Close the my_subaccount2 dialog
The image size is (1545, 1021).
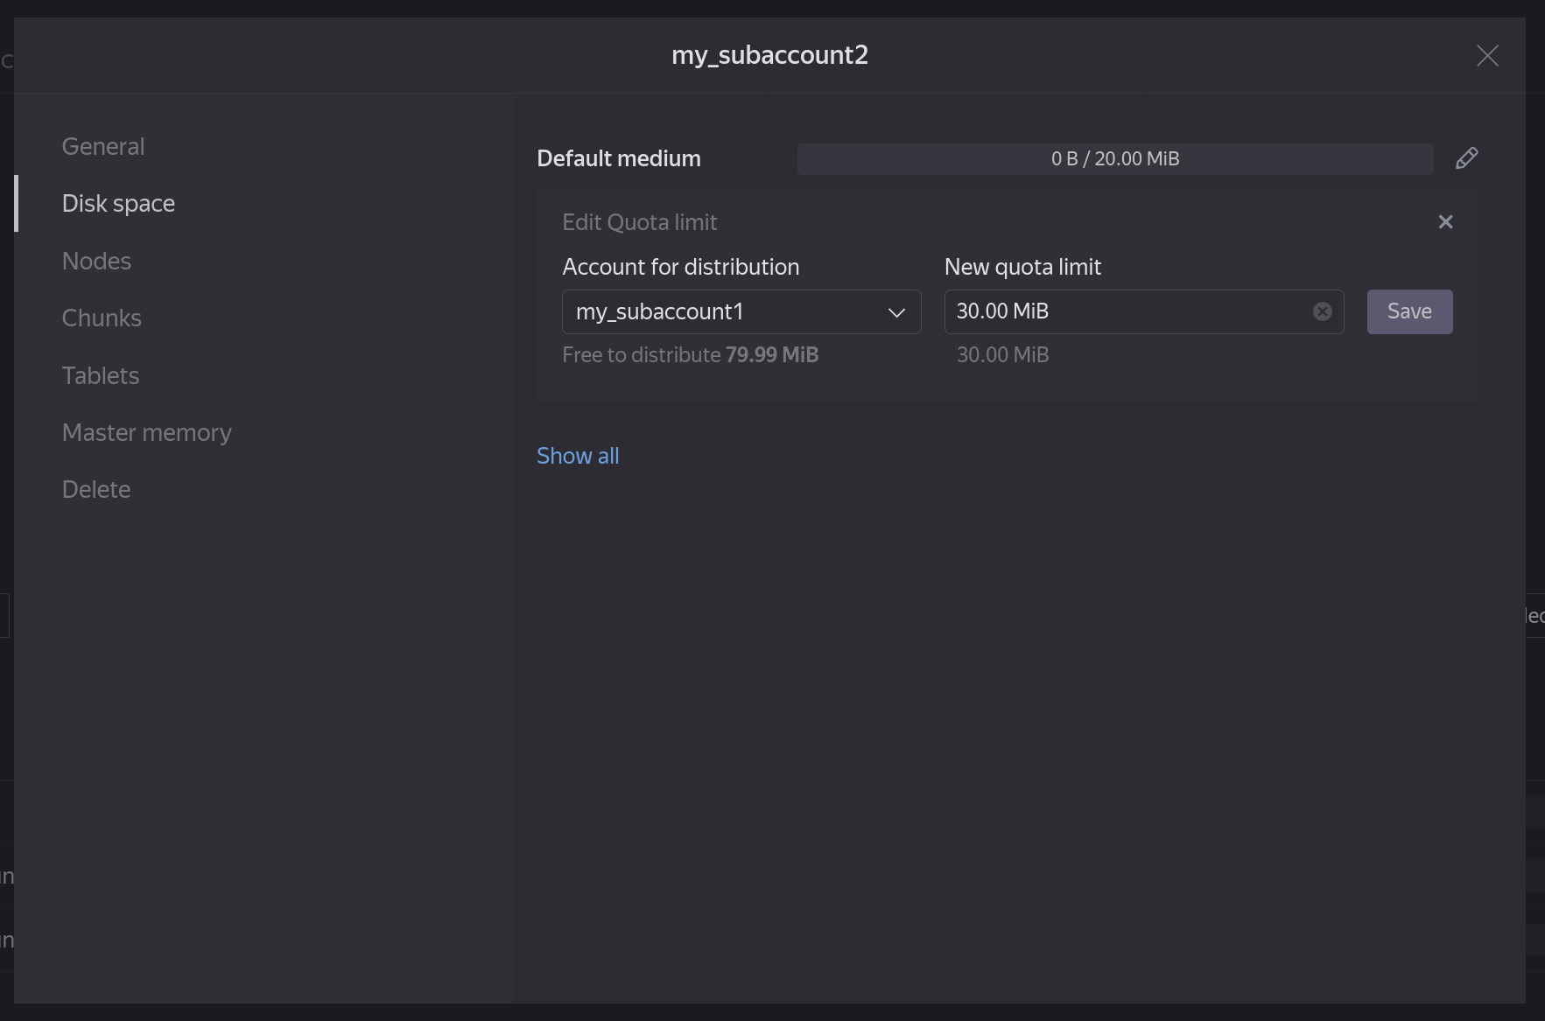click(1486, 55)
